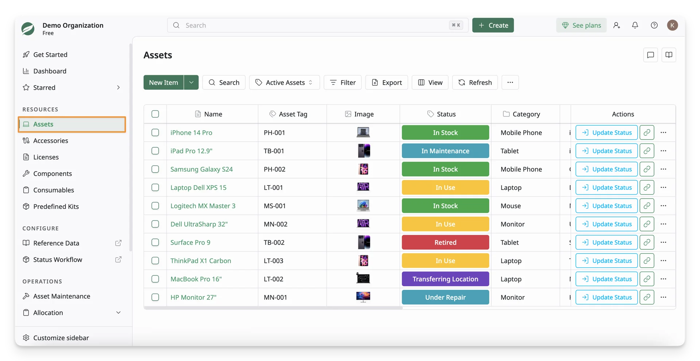The width and height of the screenshot is (700, 361).
Task: Open more actions for MacBook Pro 16"
Action: pos(663,279)
